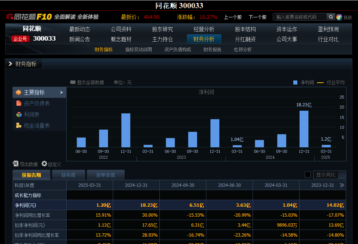Expand the 主要指标 arrow
The image size is (358, 244).
point(62,93)
